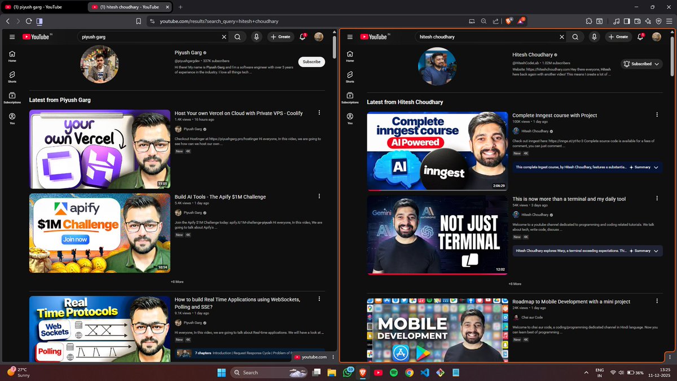Viewport: 677px width, 381px height.
Task: Open the options menu for 'Roadmap to Mobile Development'
Action: (657, 301)
